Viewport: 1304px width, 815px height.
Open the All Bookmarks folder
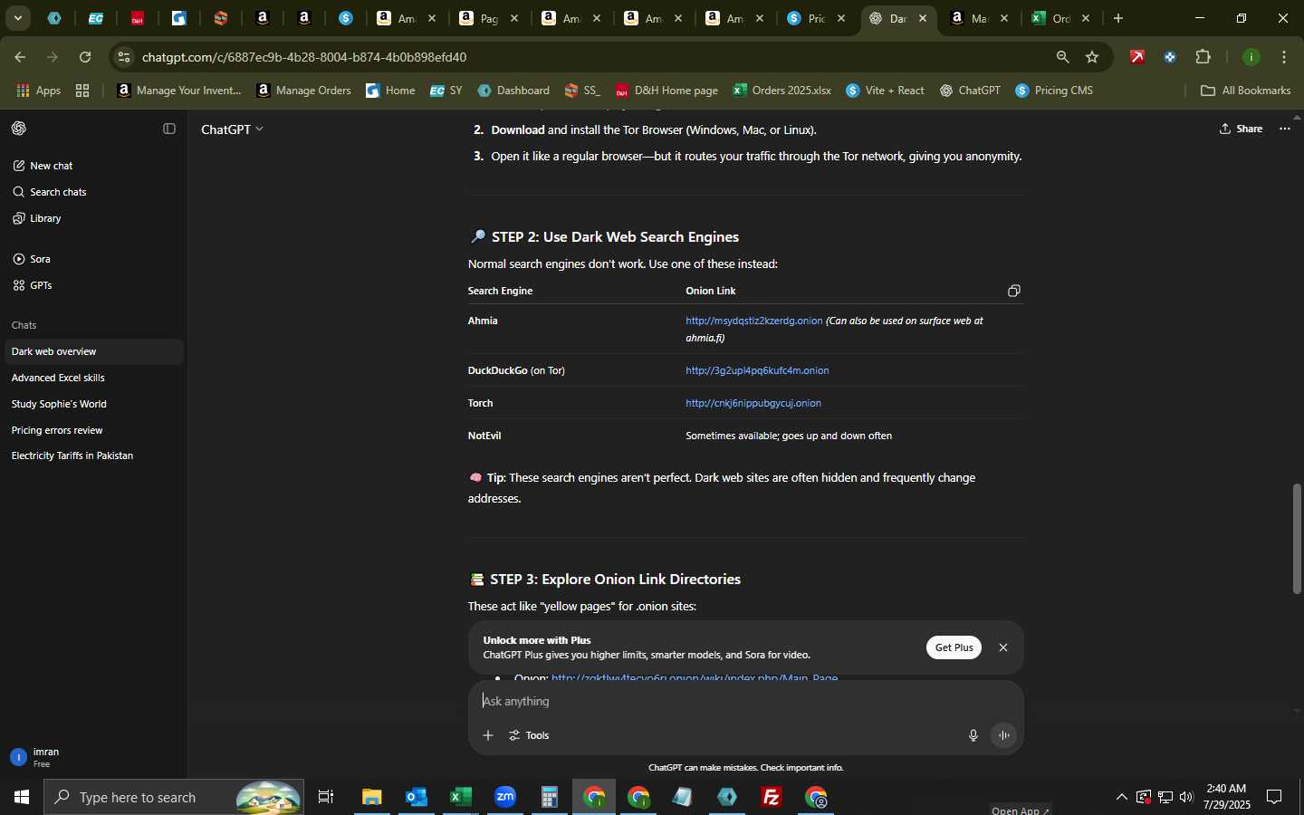(1245, 91)
